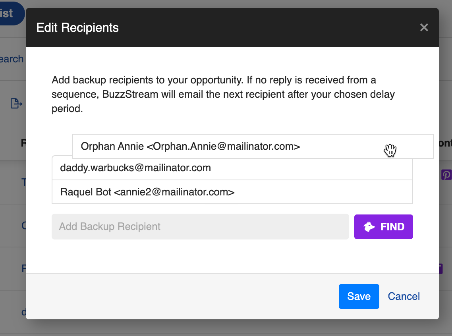Click the first background row link starting with T
Viewport: 452px width, 336px height.
click(23, 182)
